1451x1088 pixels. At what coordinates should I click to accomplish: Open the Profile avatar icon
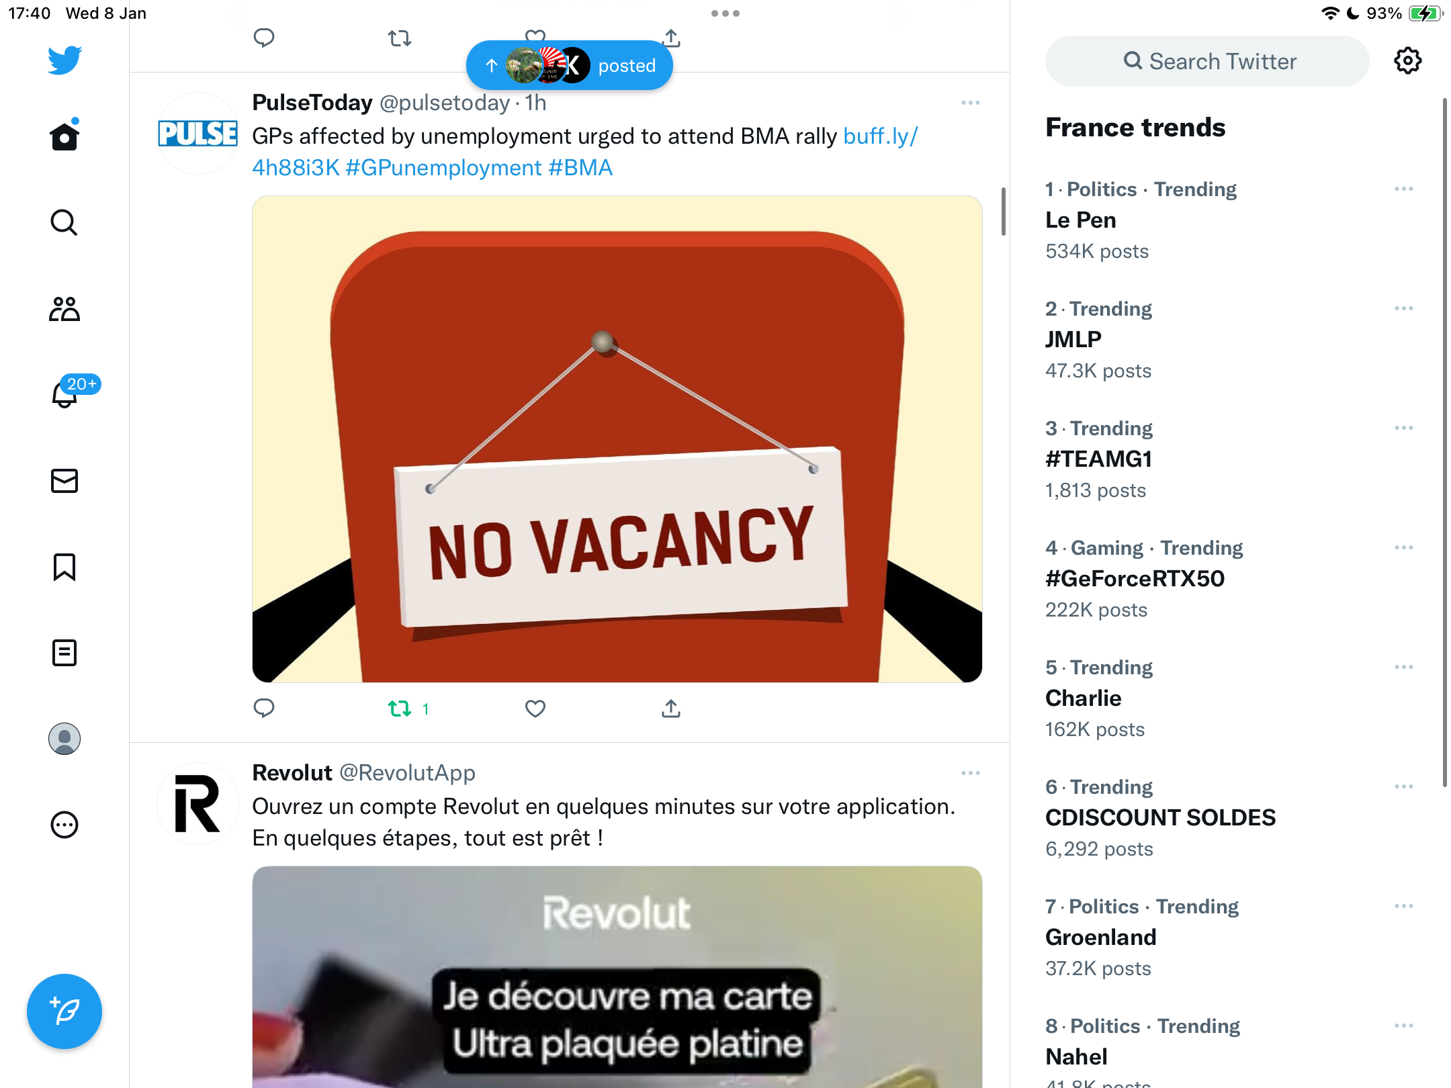(64, 739)
